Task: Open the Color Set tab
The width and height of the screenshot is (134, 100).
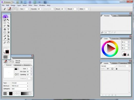Action: (x=115, y=39)
